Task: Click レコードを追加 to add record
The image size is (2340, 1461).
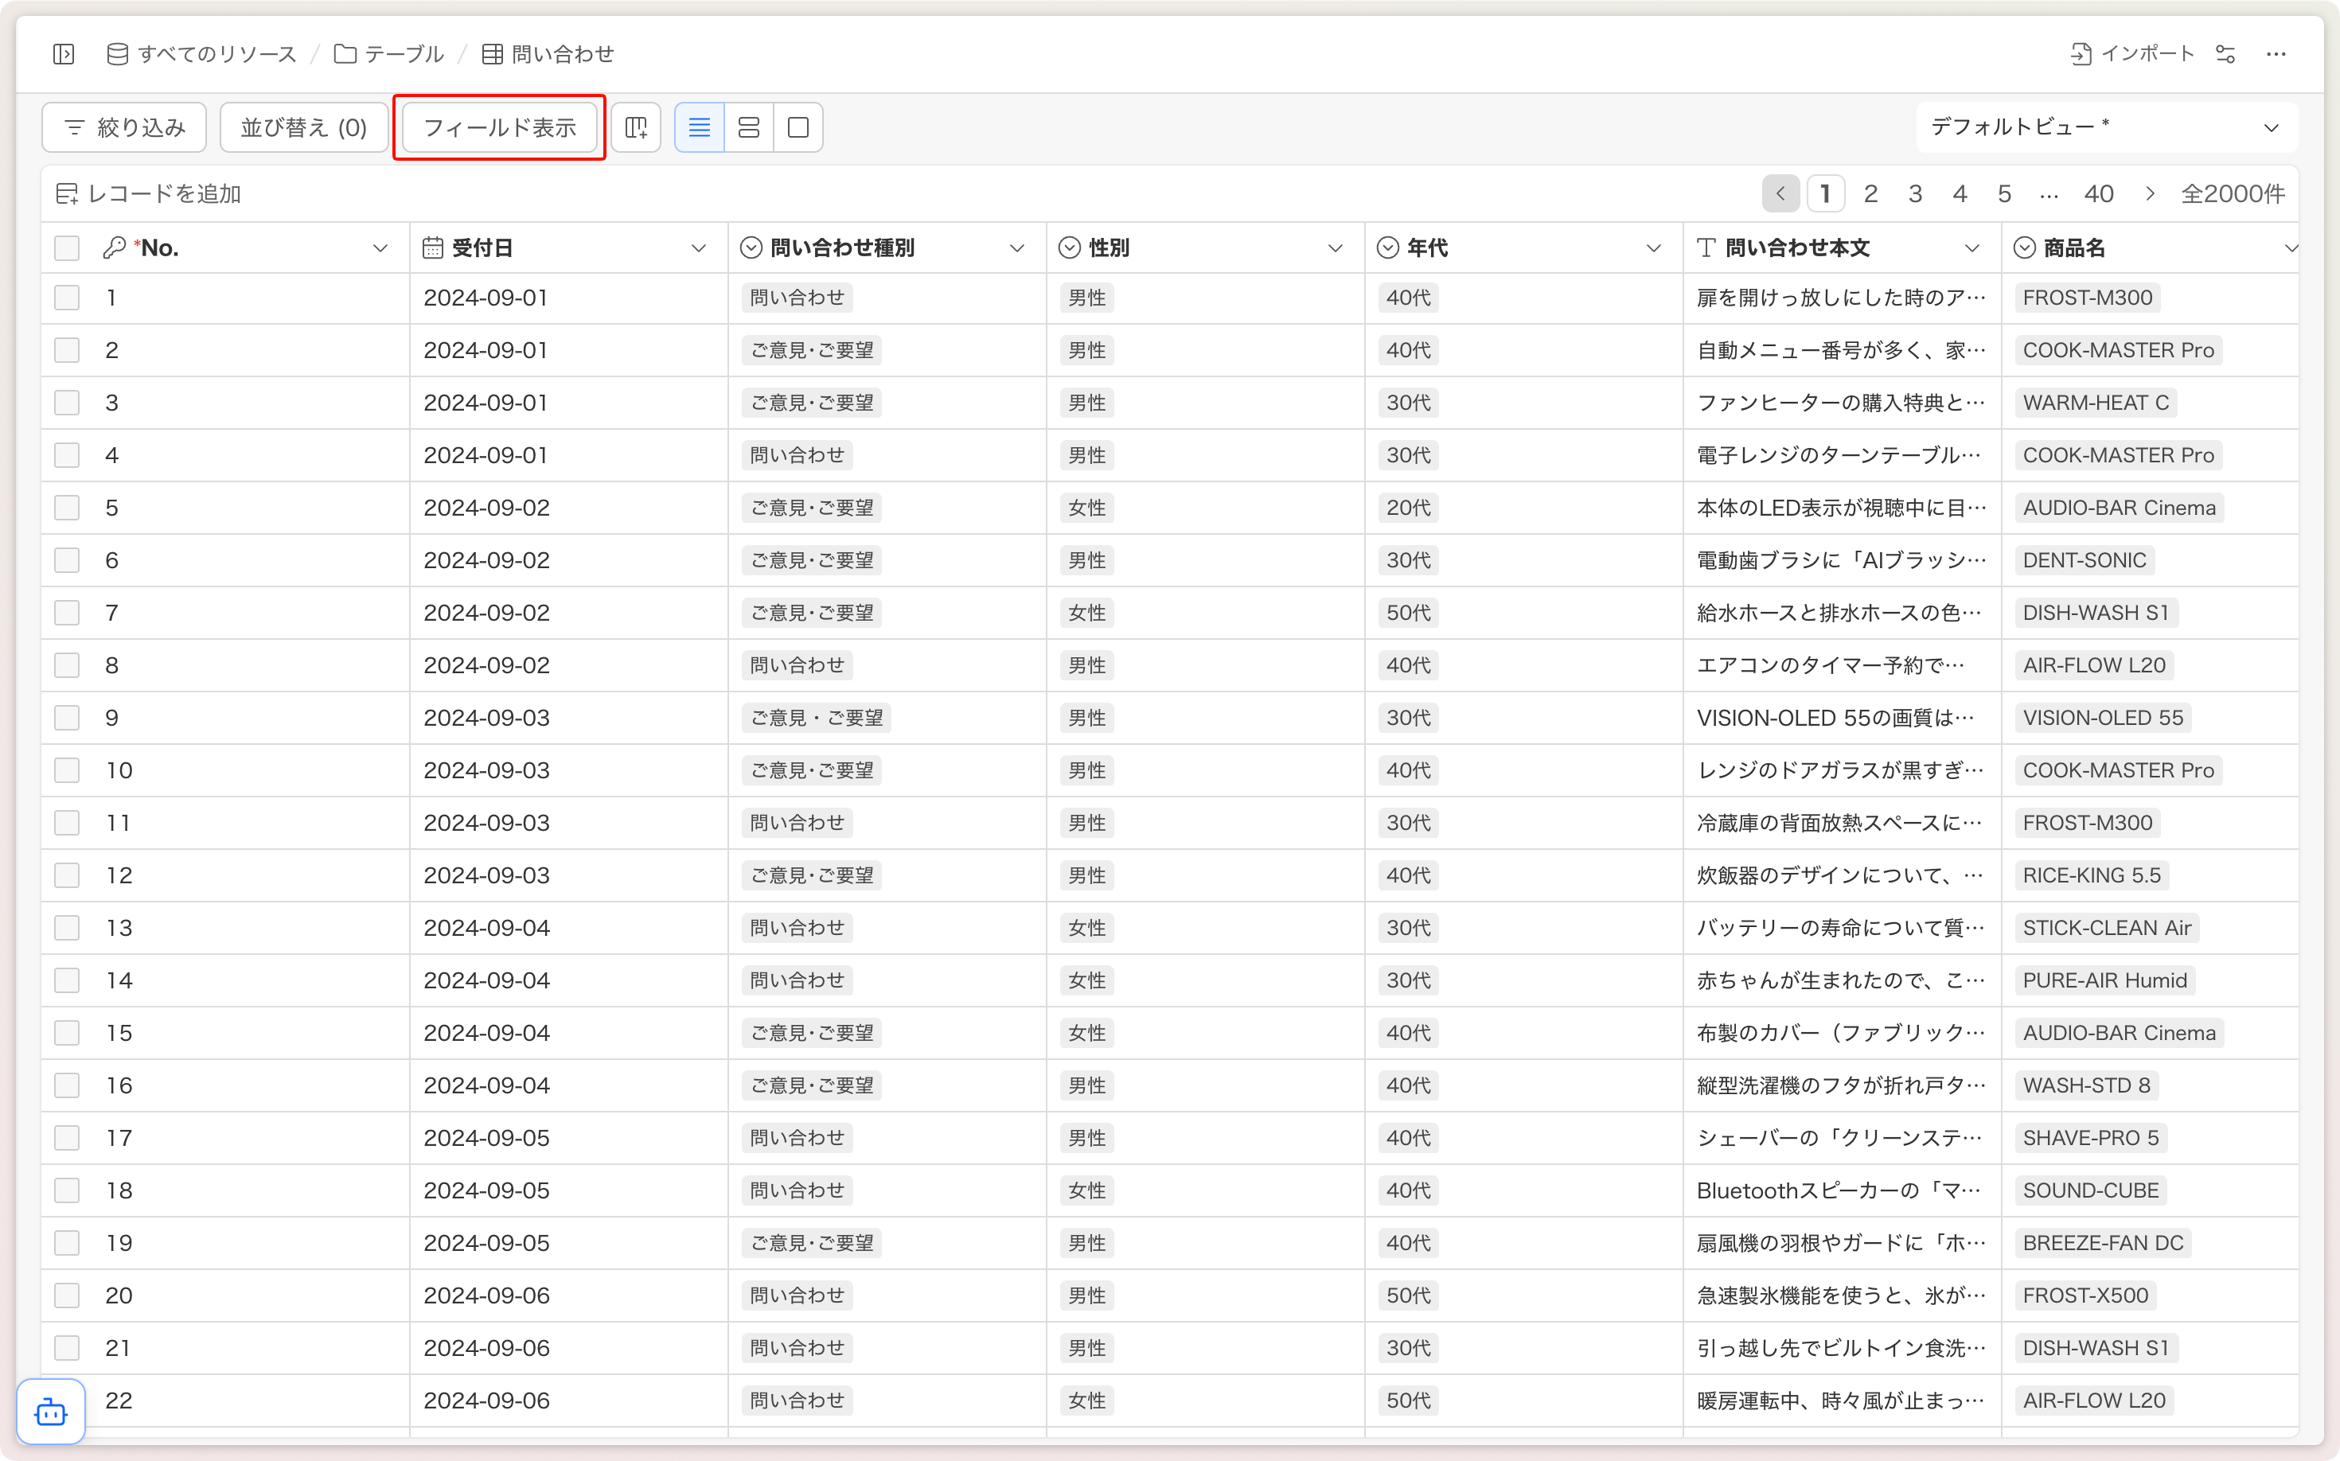Action: 149,194
